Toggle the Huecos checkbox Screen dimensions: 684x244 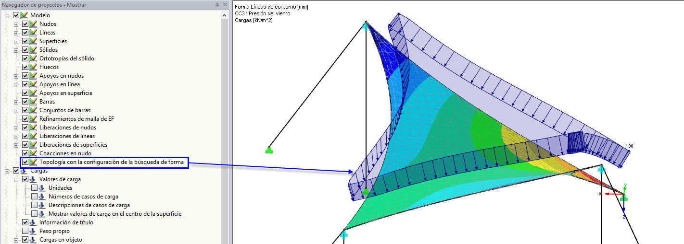coord(25,67)
